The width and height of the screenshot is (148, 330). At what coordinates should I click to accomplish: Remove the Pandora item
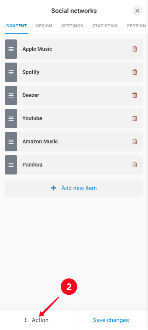pyautogui.click(x=134, y=165)
